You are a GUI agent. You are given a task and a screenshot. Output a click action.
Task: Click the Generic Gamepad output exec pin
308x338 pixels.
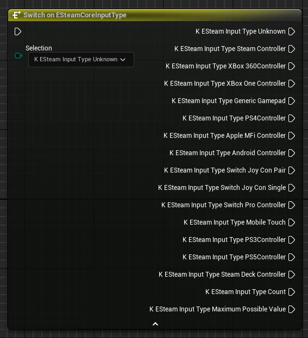point(292,101)
